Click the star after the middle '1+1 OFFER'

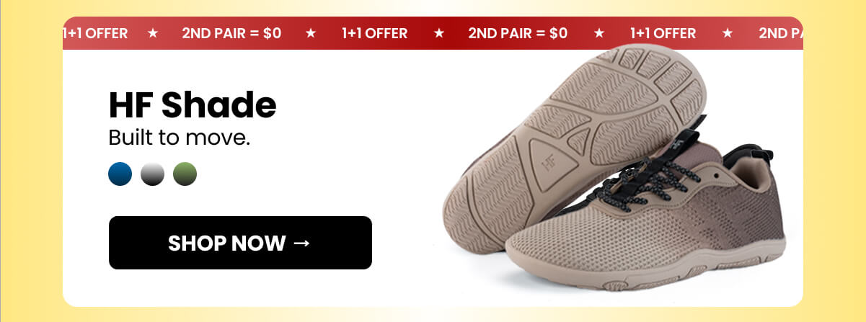point(438,33)
